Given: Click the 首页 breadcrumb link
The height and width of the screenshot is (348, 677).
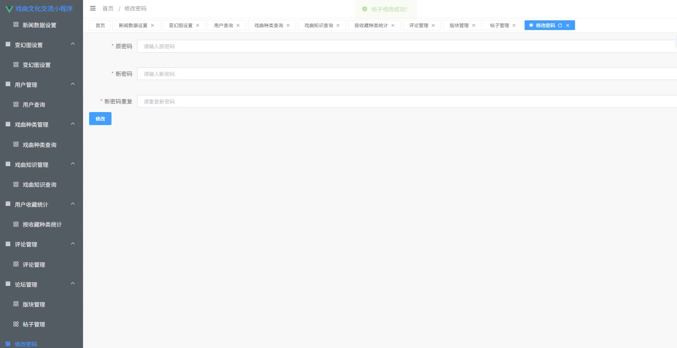Looking at the screenshot, I should pyautogui.click(x=108, y=9).
